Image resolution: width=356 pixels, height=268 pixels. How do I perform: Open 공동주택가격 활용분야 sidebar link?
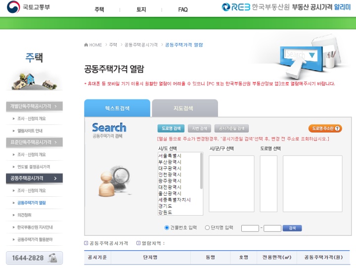click(35, 240)
